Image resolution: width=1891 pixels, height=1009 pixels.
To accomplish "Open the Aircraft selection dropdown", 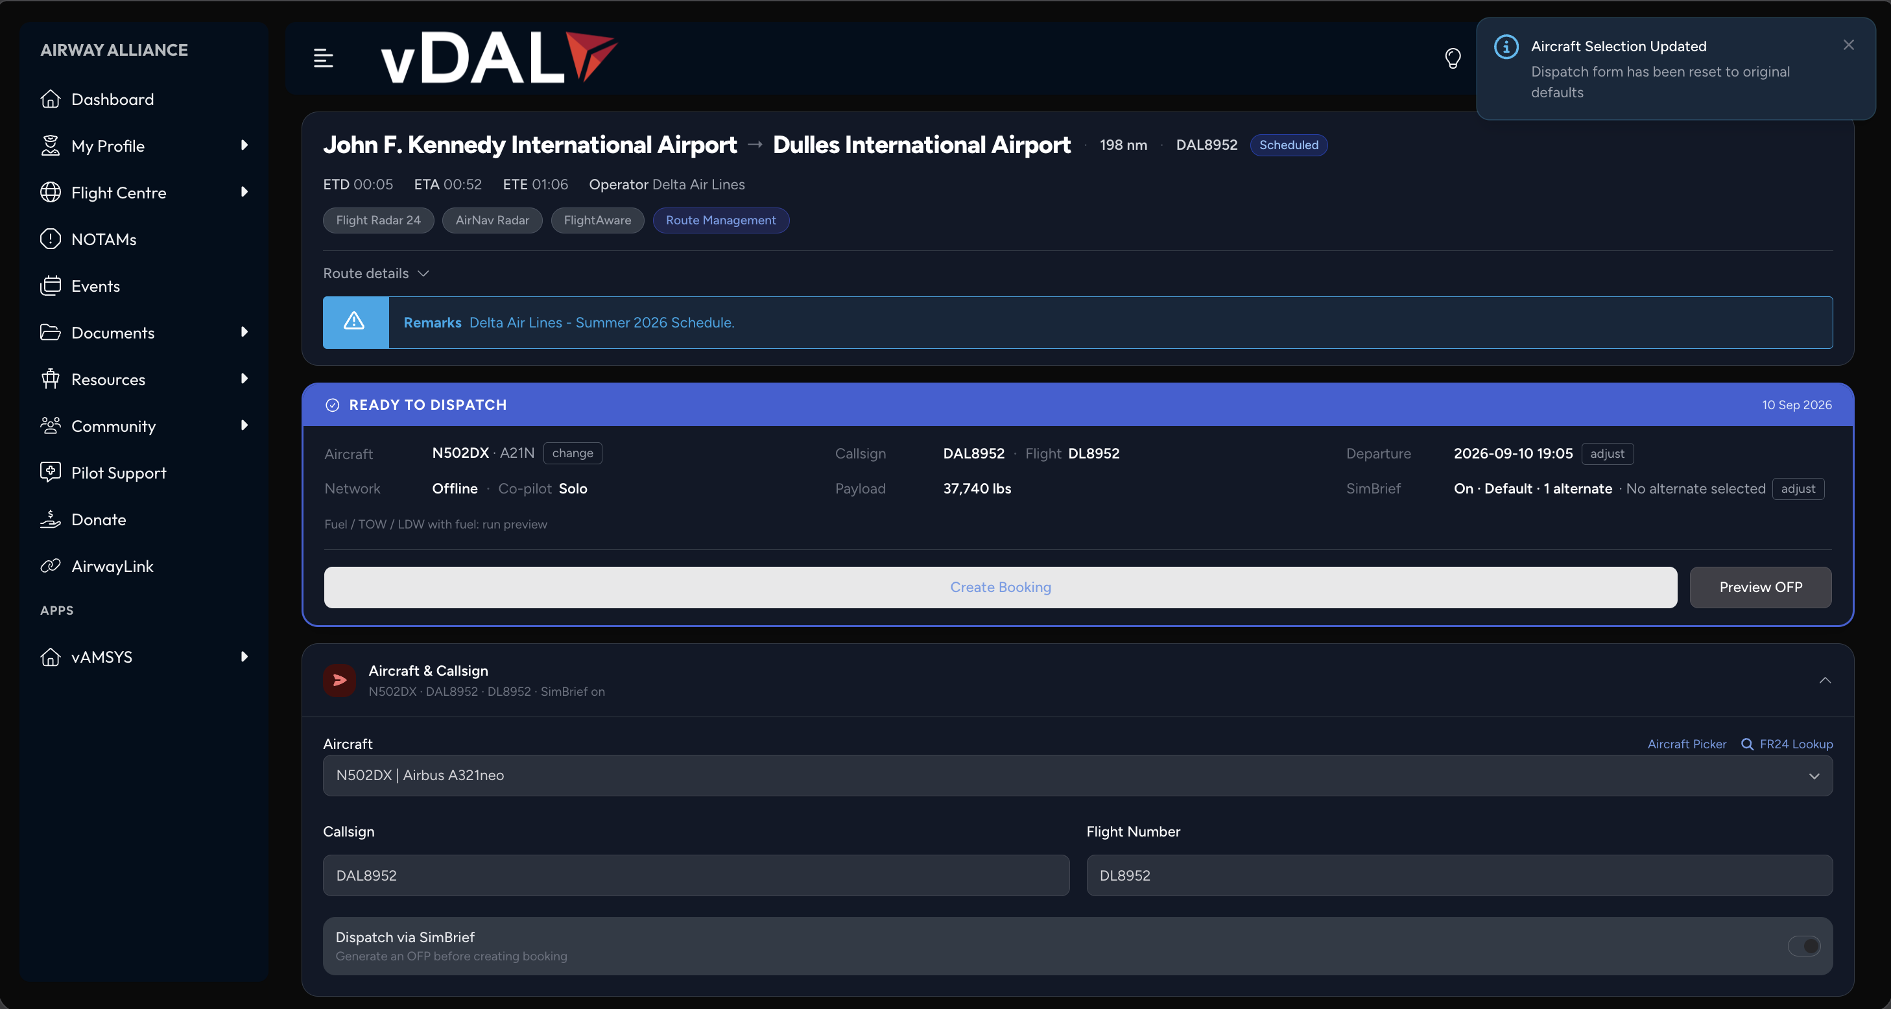I will [1078, 776].
